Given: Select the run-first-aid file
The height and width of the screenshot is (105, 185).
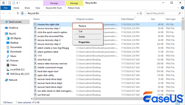Looking at the screenshot, I should [x=43, y=95].
